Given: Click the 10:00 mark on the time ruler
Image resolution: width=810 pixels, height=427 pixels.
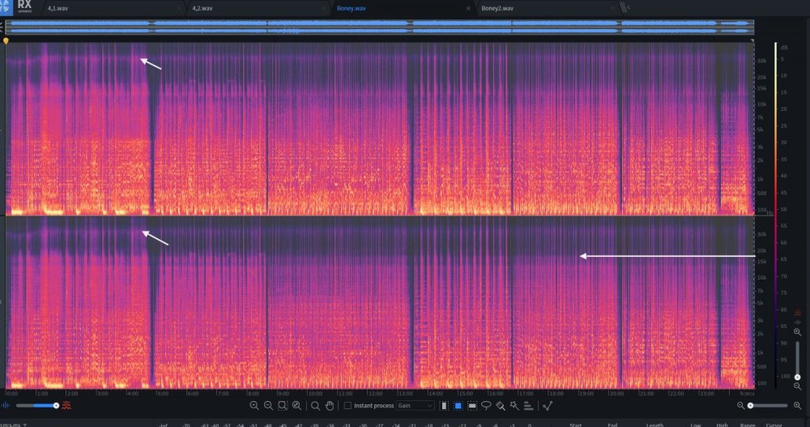Looking at the screenshot, I should coord(314,394).
